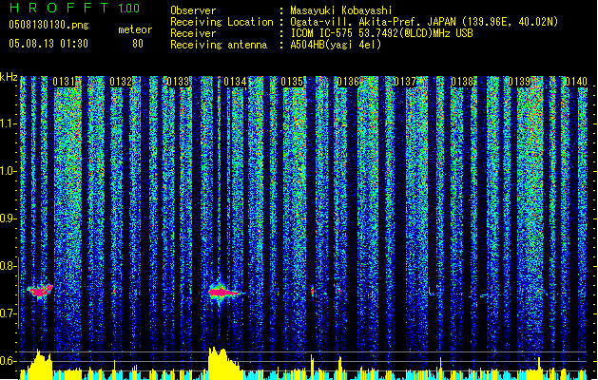The image size is (598, 380).
Task: Click the 0134 time marker
Action: (235, 82)
